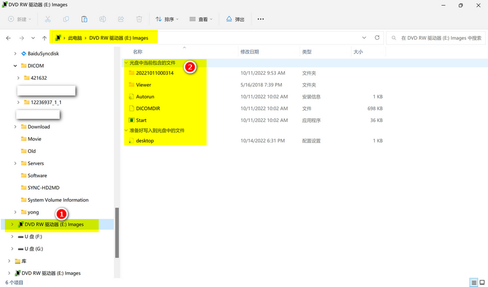Click 此电脑 in the address bar
Viewport: 488px width, 287px height.
pyautogui.click(x=75, y=38)
